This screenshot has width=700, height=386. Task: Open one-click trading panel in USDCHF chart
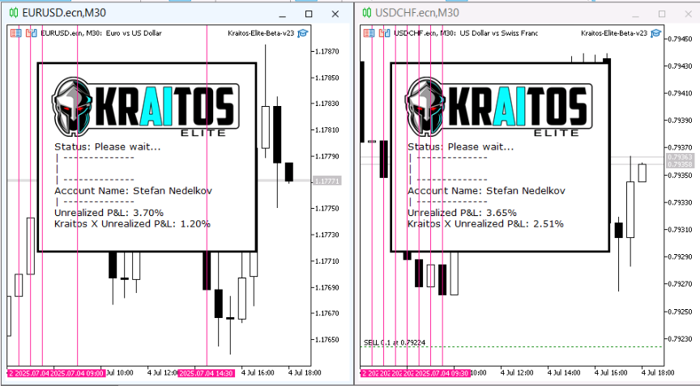369,33
